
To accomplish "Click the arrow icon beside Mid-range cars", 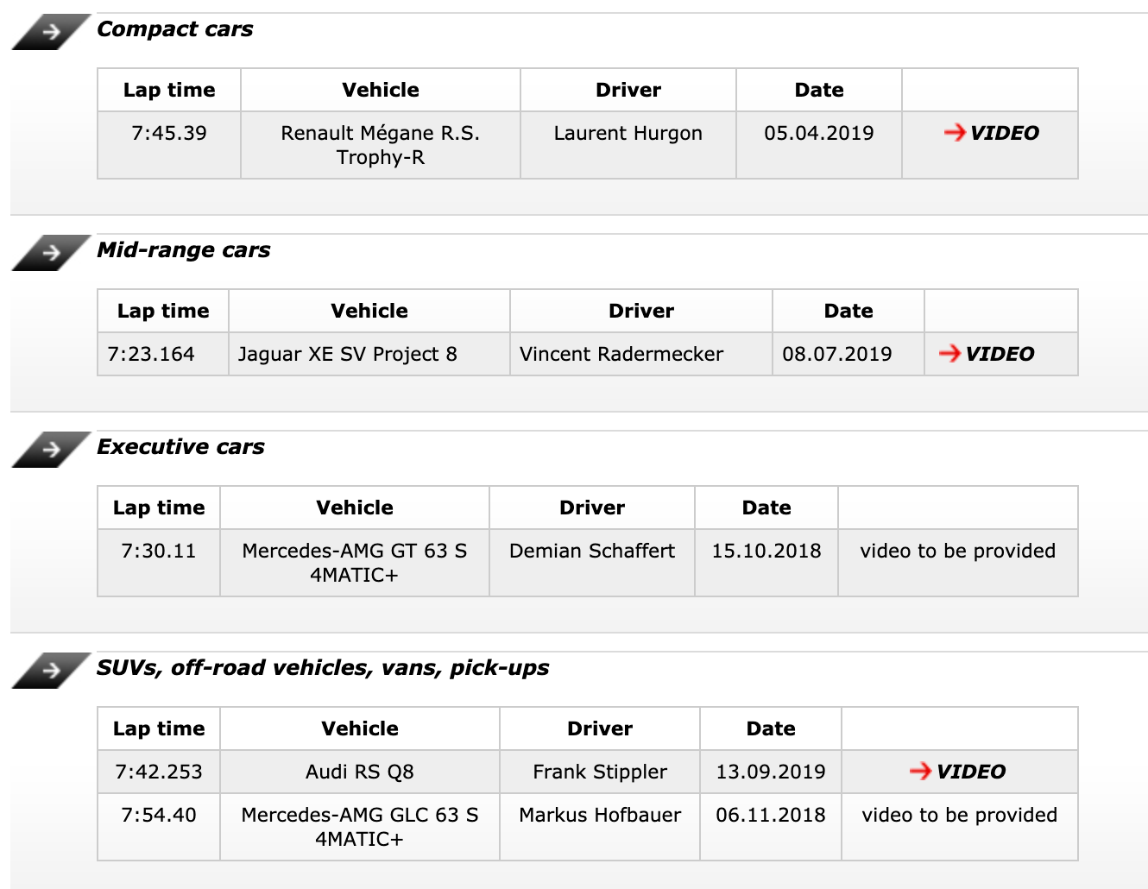I will point(51,253).
